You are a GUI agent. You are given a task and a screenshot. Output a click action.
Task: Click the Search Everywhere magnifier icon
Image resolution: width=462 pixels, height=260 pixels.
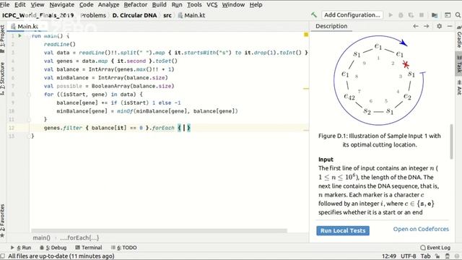(458, 15)
